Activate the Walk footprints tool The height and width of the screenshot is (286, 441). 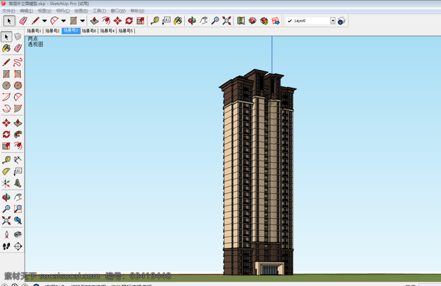(6, 246)
